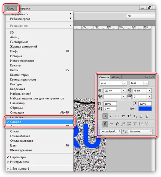Enable All Caps (TT) text style
This screenshot has height=177, width=161.
117,116
